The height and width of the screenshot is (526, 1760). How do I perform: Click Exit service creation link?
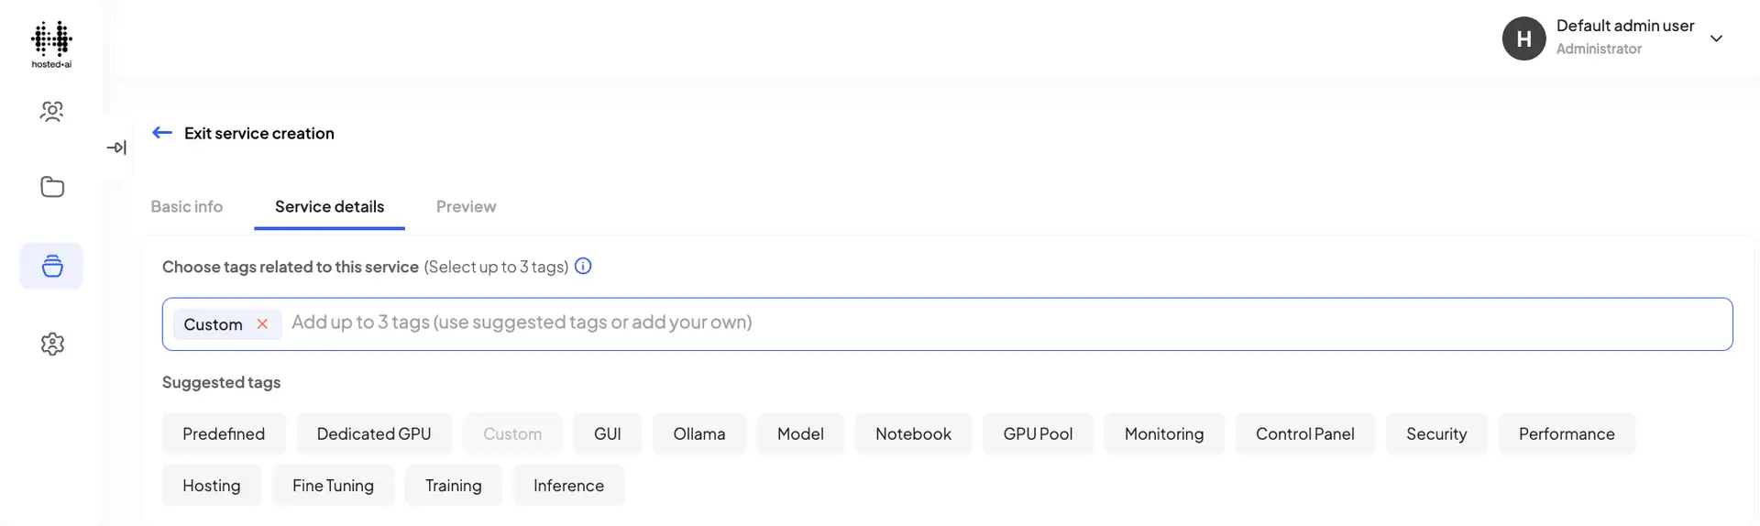pos(259,133)
